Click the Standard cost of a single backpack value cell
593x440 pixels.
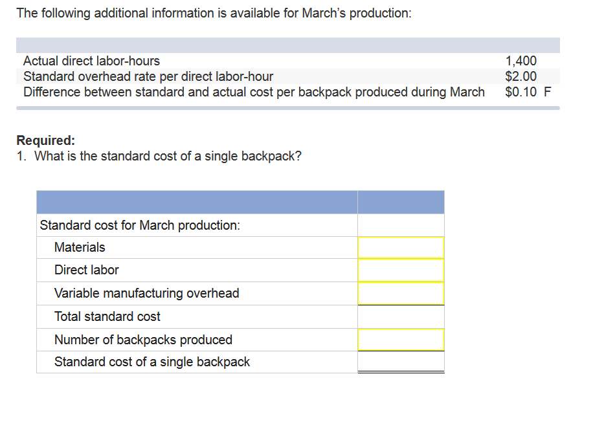(401, 362)
